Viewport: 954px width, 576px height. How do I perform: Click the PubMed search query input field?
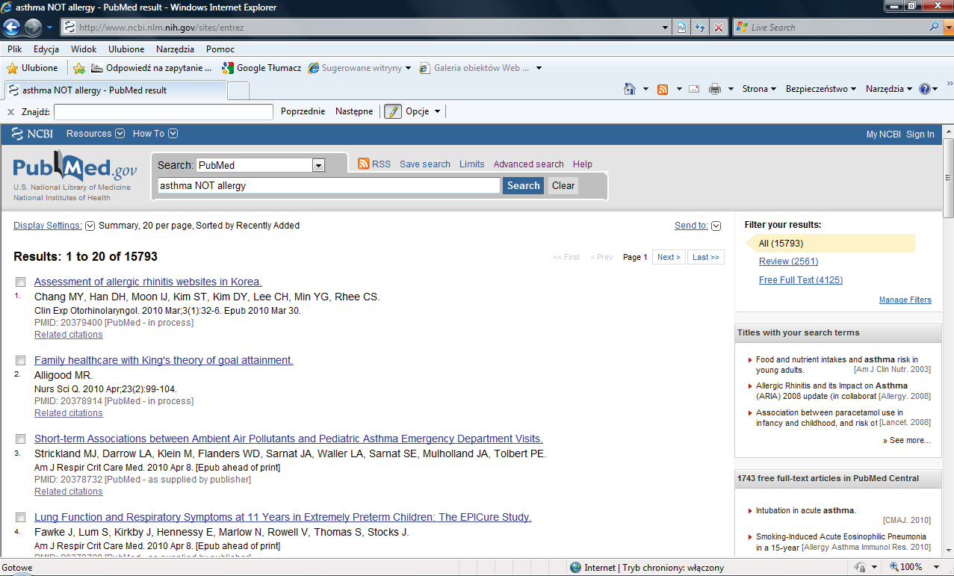[x=329, y=186]
